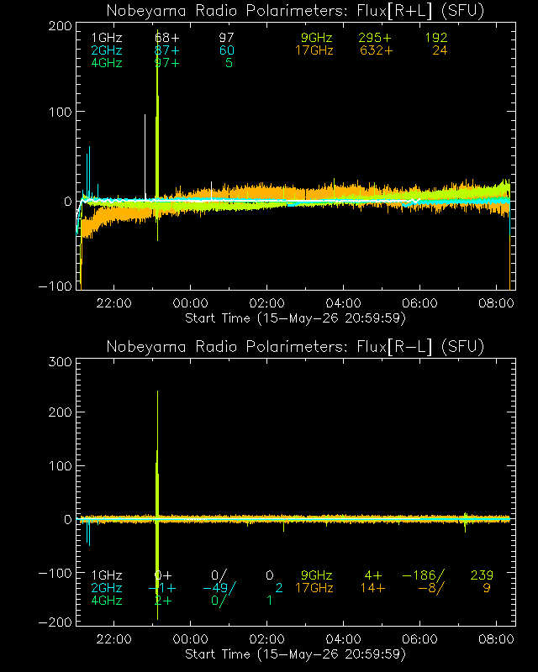Screen dimensions: 538x672
Task: Click the 4GHz green legend label in top plot
Action: point(107,63)
